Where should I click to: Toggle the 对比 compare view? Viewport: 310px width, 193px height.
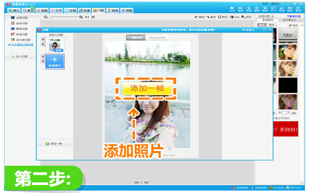click(x=235, y=17)
